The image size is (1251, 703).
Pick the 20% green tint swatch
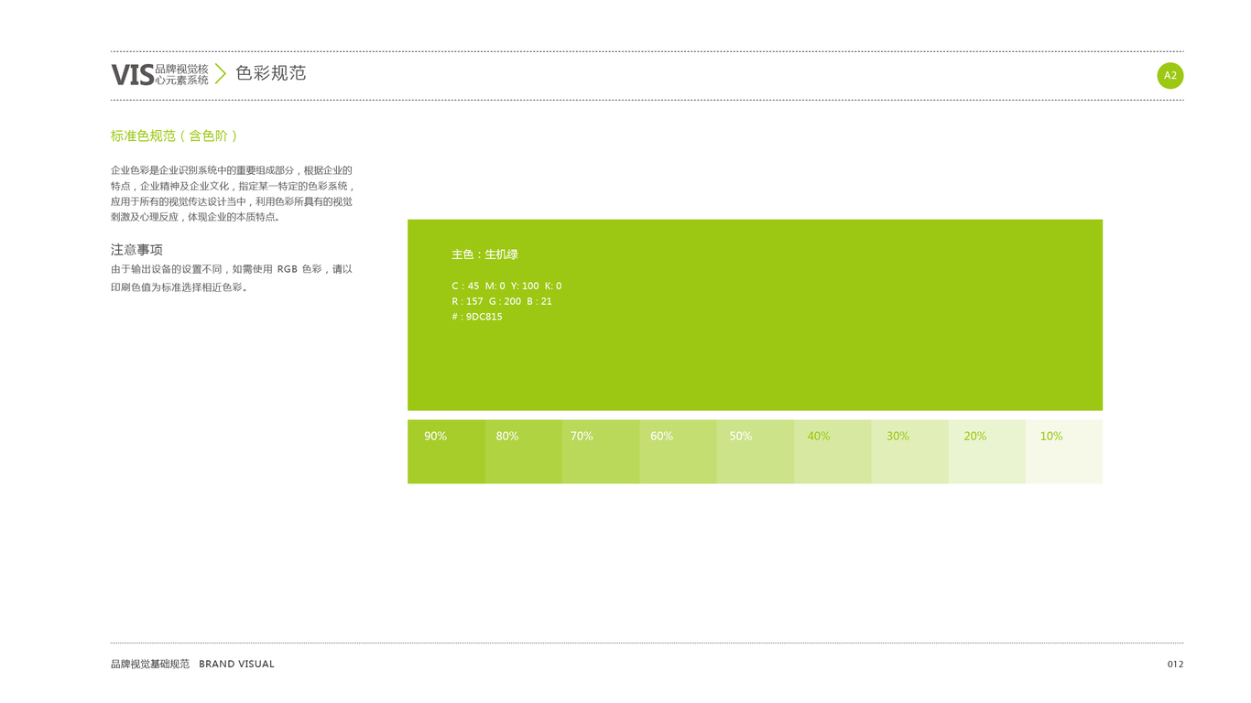click(986, 451)
